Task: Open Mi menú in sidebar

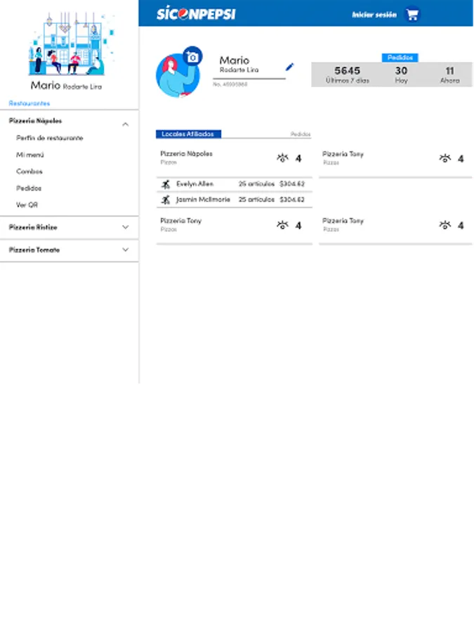Action: click(29, 155)
